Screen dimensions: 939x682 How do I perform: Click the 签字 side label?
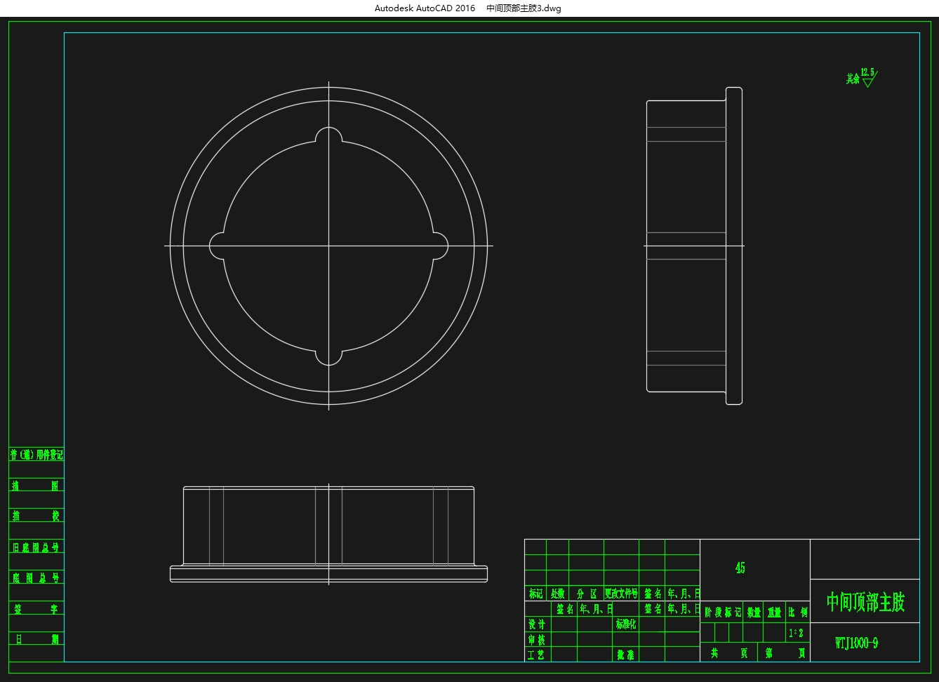36,609
